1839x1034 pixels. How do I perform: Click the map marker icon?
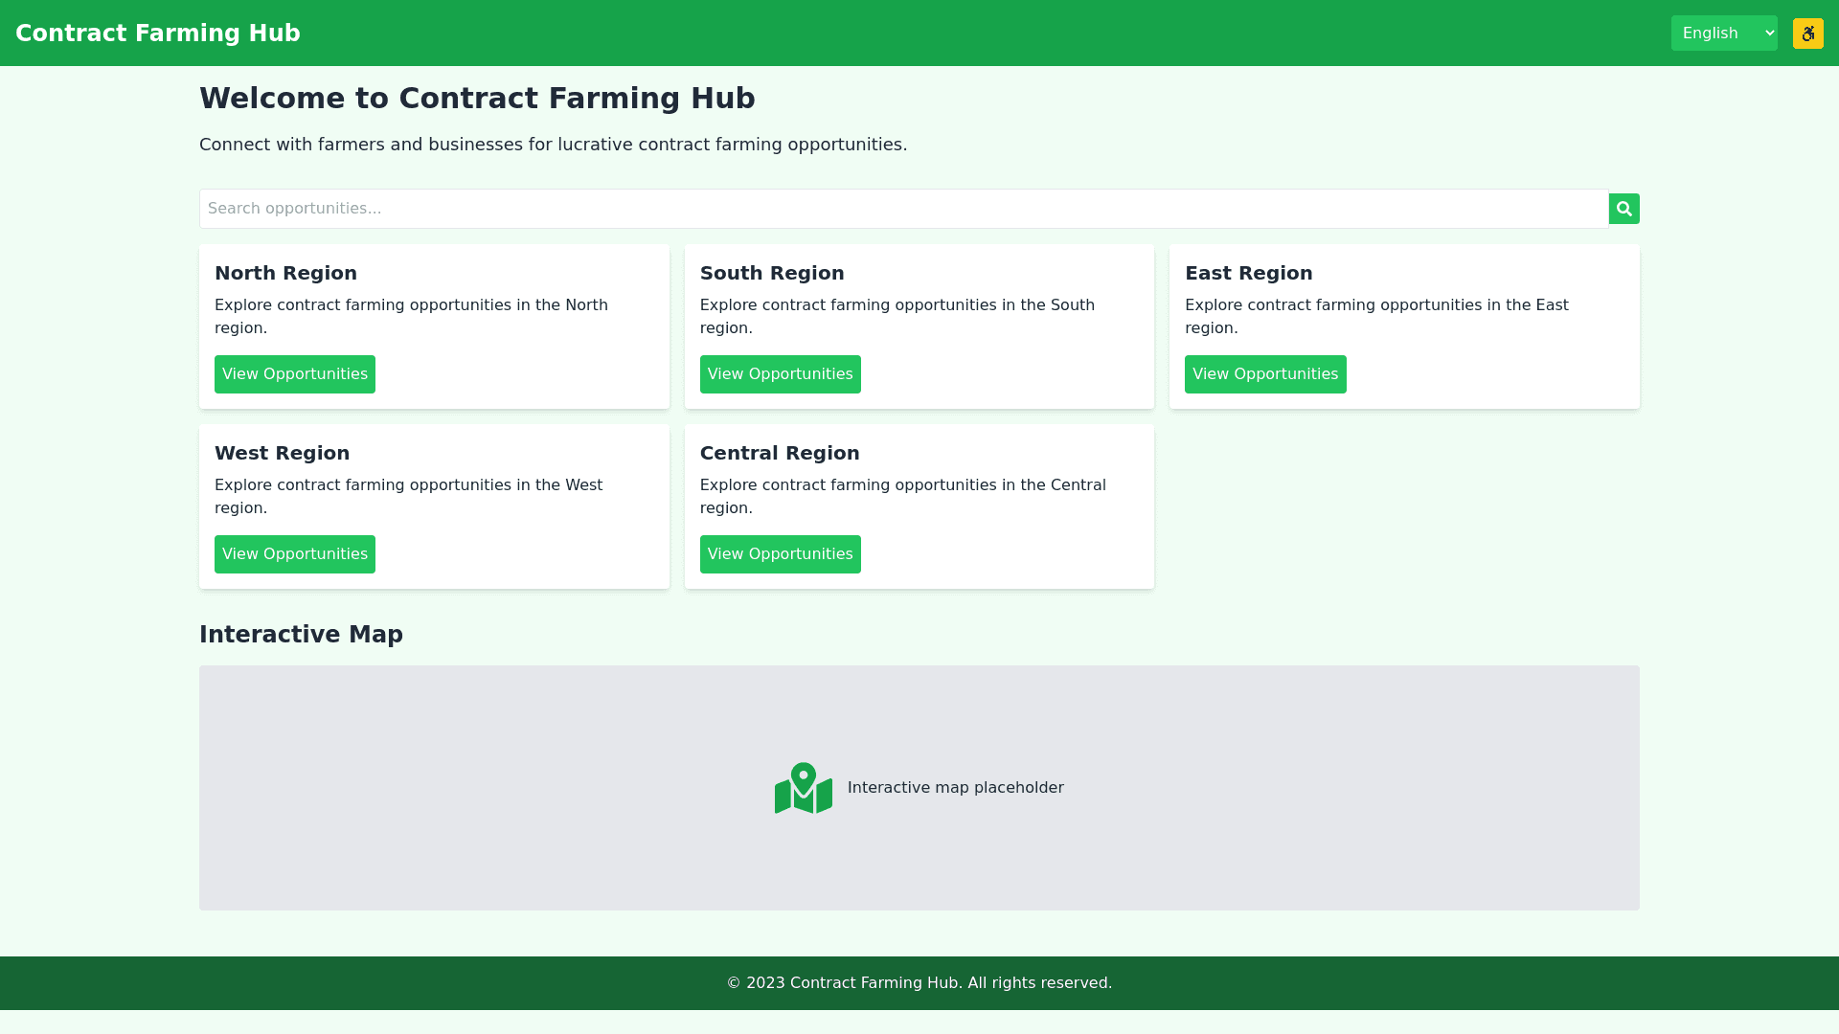coord(803,788)
